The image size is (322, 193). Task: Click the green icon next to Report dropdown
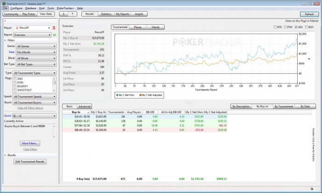[55, 35]
